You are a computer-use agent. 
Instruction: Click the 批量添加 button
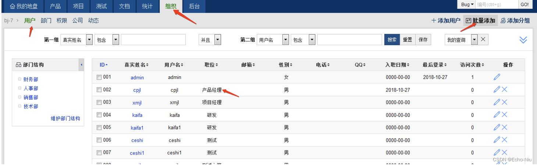pos(480,21)
